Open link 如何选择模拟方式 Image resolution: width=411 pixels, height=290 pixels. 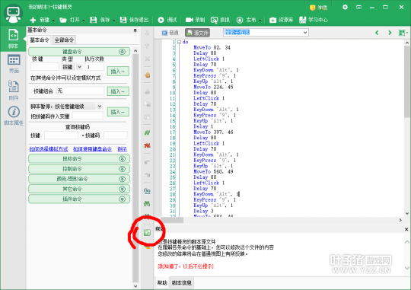tap(49, 149)
